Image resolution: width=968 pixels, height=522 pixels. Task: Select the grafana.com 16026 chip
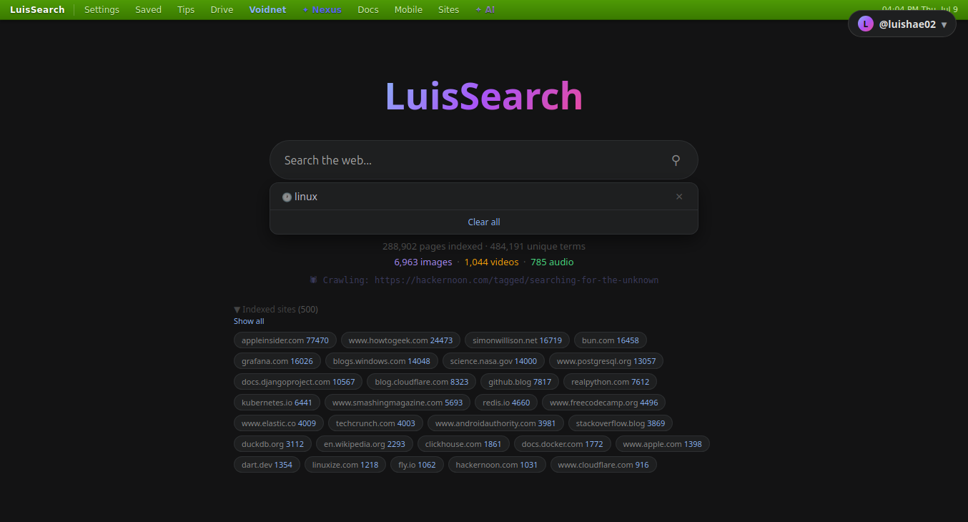pyautogui.click(x=277, y=361)
